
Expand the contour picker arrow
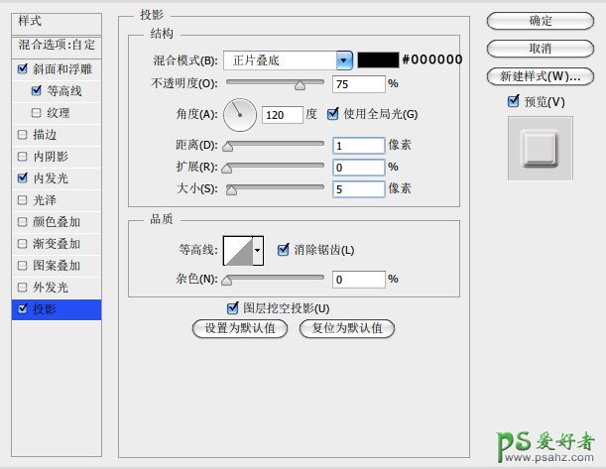[259, 251]
